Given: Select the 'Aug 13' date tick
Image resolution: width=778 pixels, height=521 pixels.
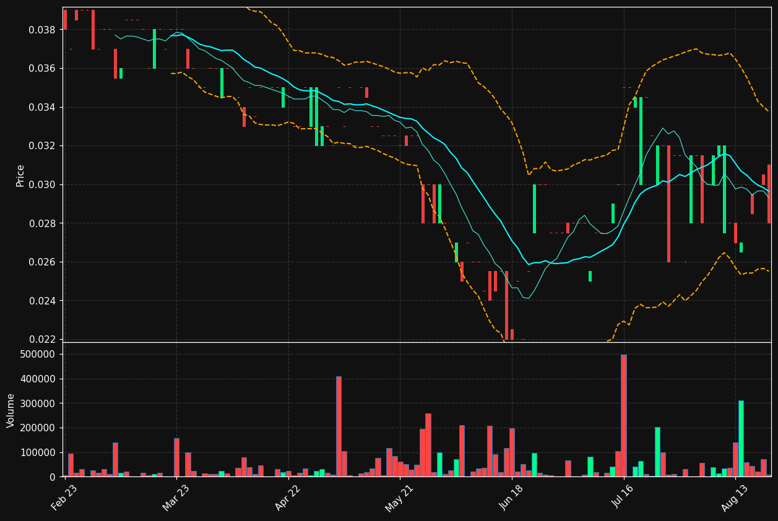Looking at the screenshot, I should tap(735, 497).
